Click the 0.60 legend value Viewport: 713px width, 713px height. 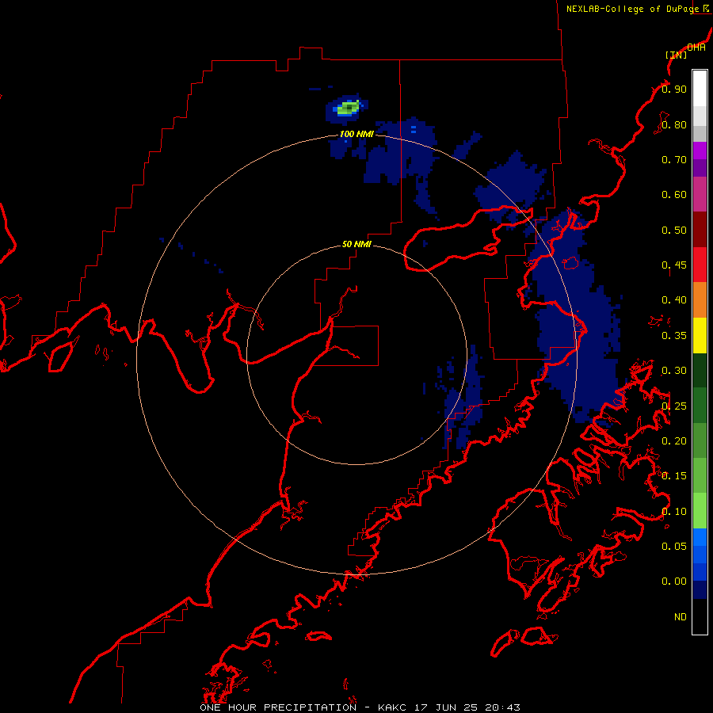tap(674, 195)
